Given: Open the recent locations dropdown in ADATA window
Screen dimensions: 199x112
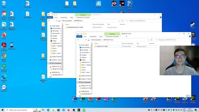Looking at the screenshot, I should click(x=84, y=40).
